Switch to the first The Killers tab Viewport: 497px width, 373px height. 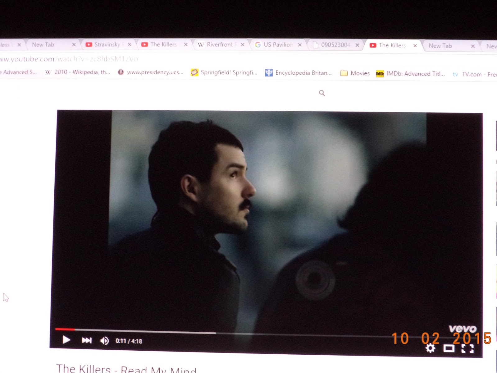tap(164, 44)
